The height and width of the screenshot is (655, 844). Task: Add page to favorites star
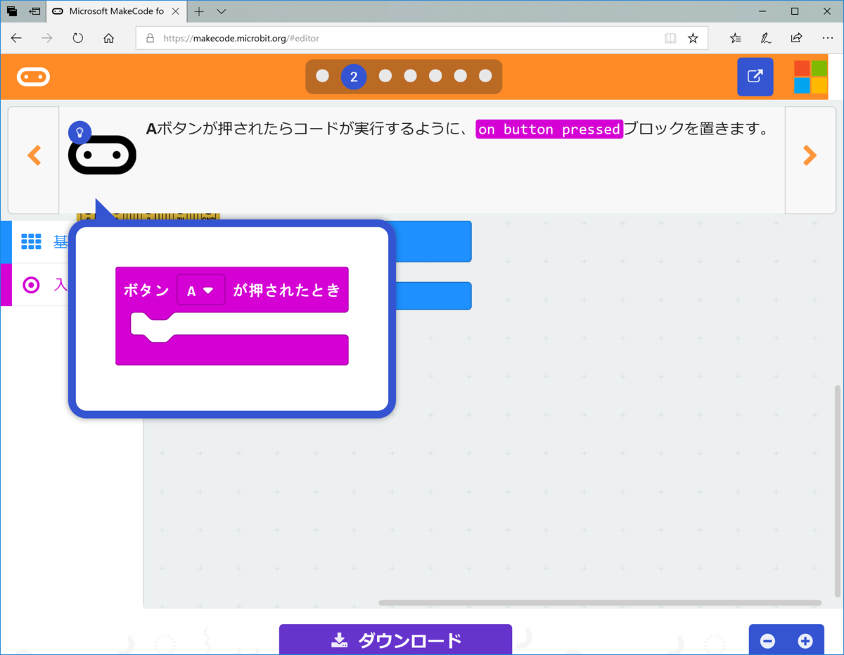coord(693,38)
